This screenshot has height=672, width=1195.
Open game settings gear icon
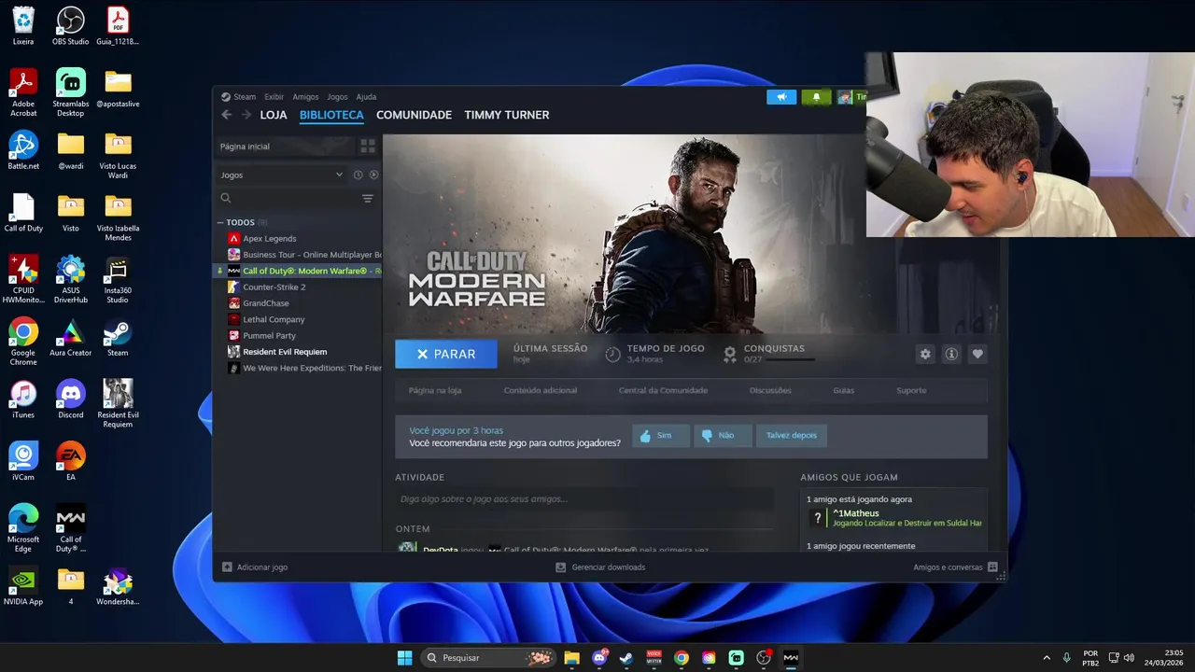coord(925,354)
